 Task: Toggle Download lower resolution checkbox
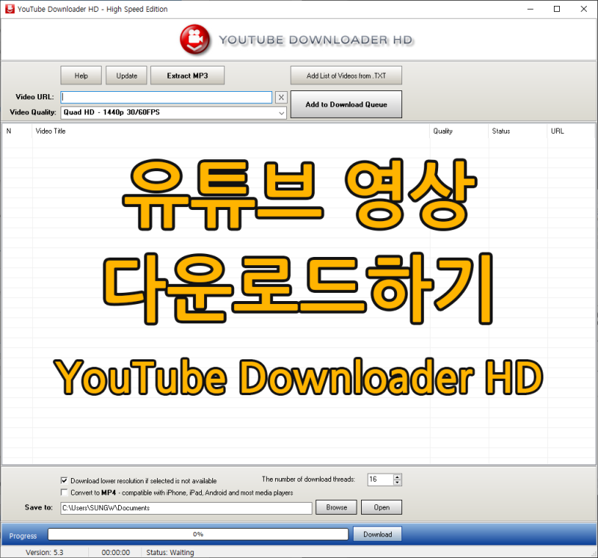64,480
